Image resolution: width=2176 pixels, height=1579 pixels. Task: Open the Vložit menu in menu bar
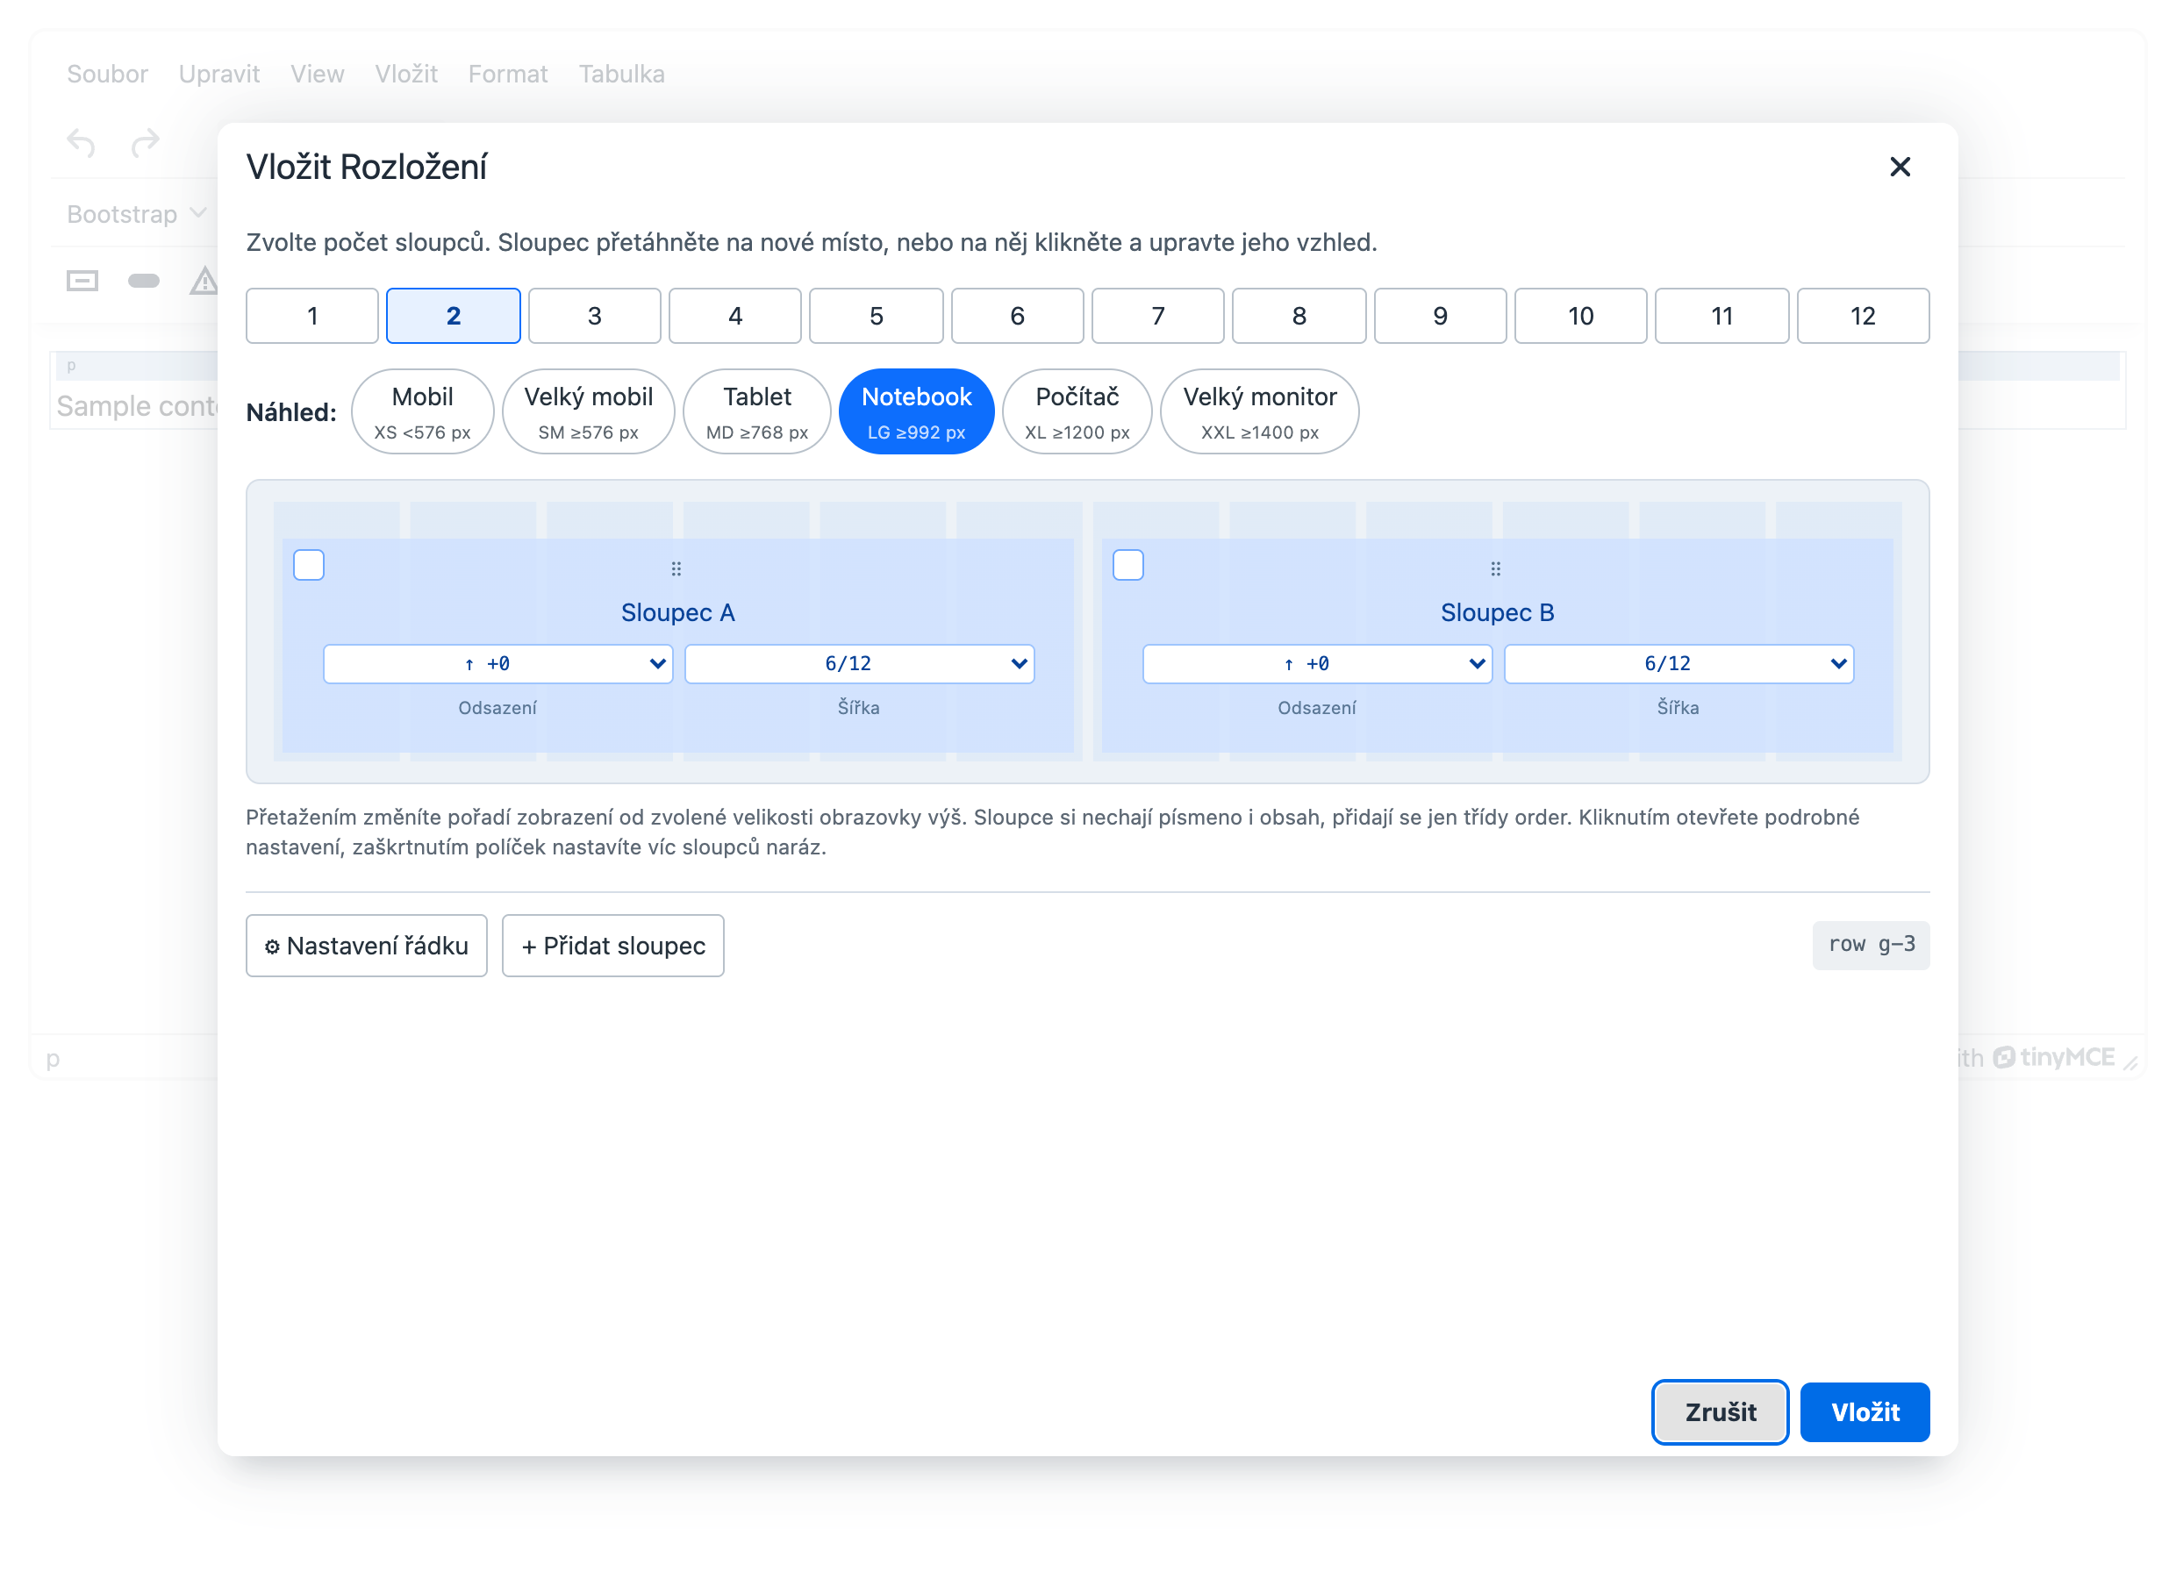(406, 74)
